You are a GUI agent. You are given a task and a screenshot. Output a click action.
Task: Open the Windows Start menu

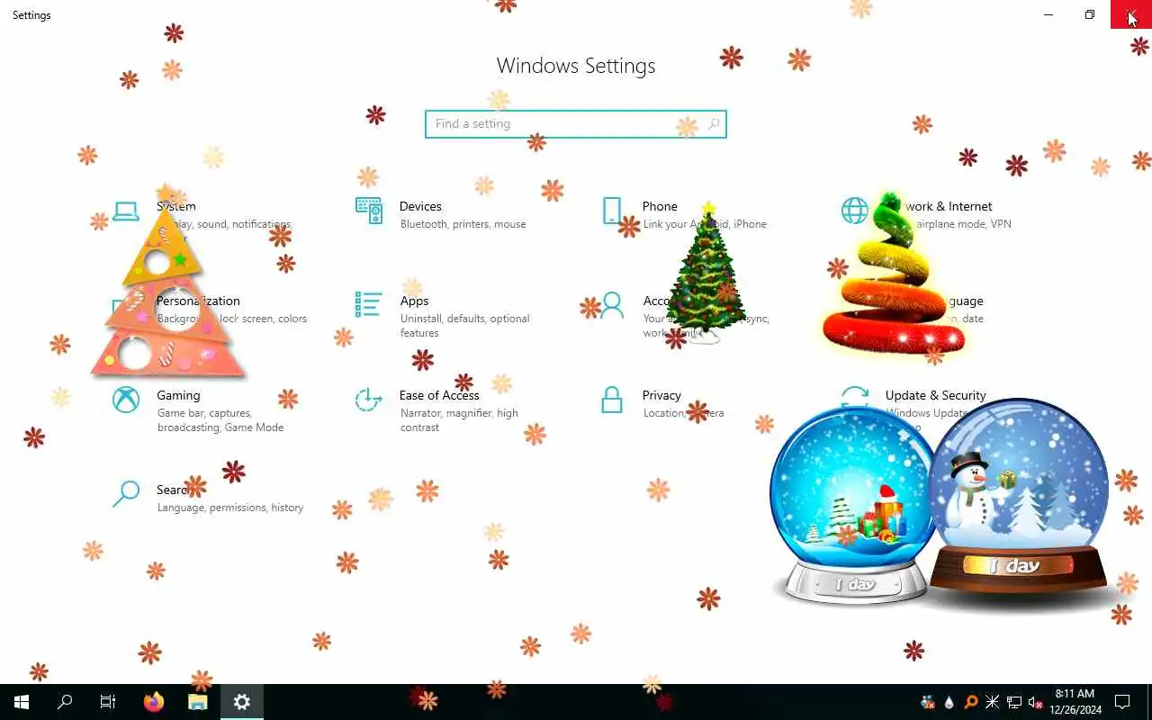pyautogui.click(x=22, y=702)
